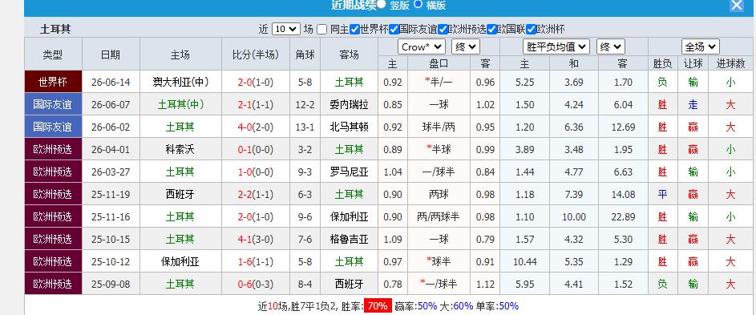This screenshot has width=756, height=315.
Task: Click the 13-1 corner count cell
Action: coord(305,127)
